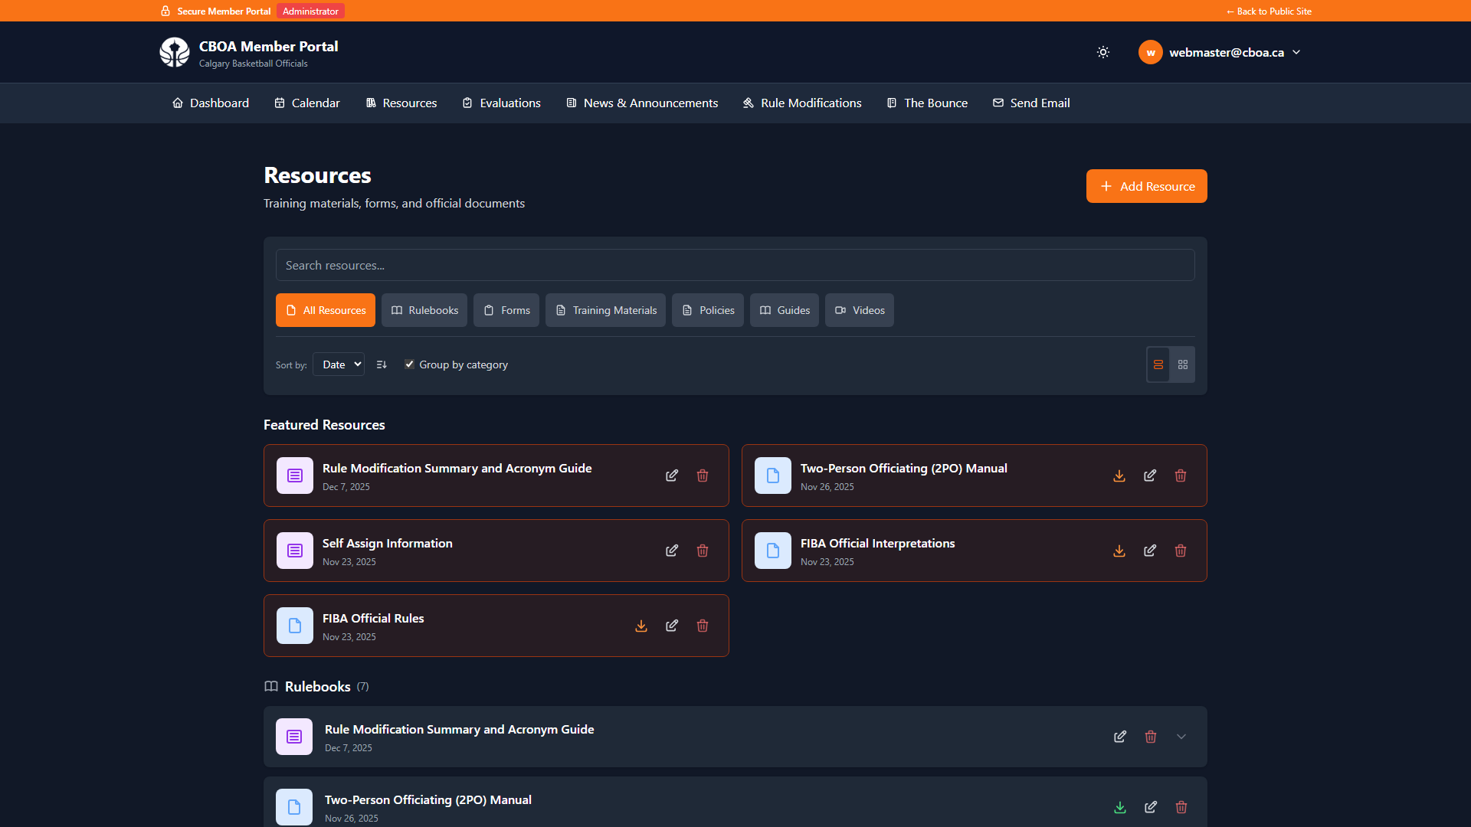Delete Rule Modification Summary featured card
1471x827 pixels.
703,476
